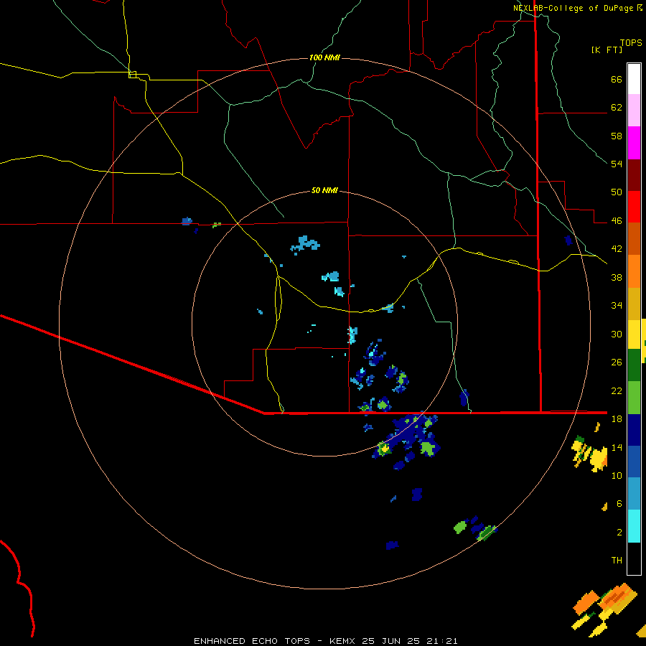Click the legend value "2"
The height and width of the screenshot is (646, 646).
pos(619,532)
